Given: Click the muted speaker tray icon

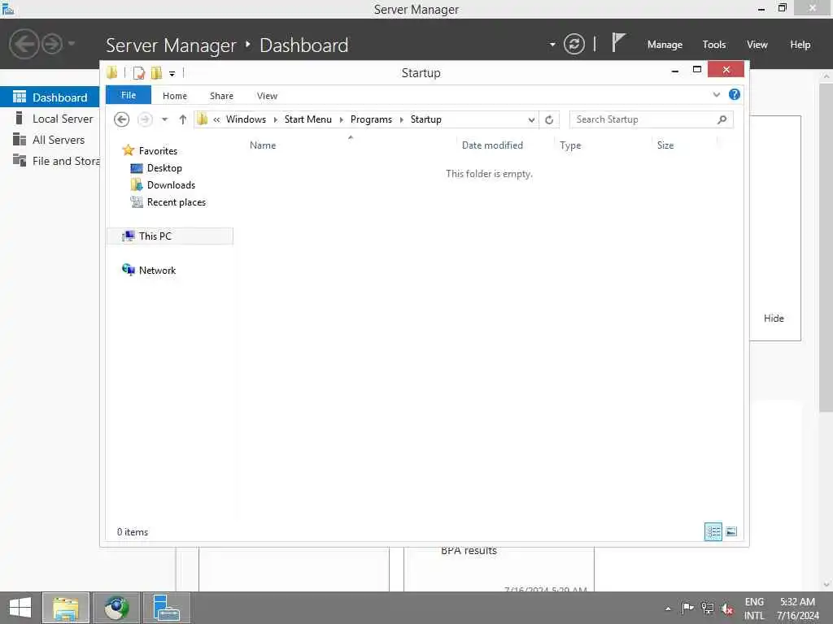Looking at the screenshot, I should click(x=727, y=609).
